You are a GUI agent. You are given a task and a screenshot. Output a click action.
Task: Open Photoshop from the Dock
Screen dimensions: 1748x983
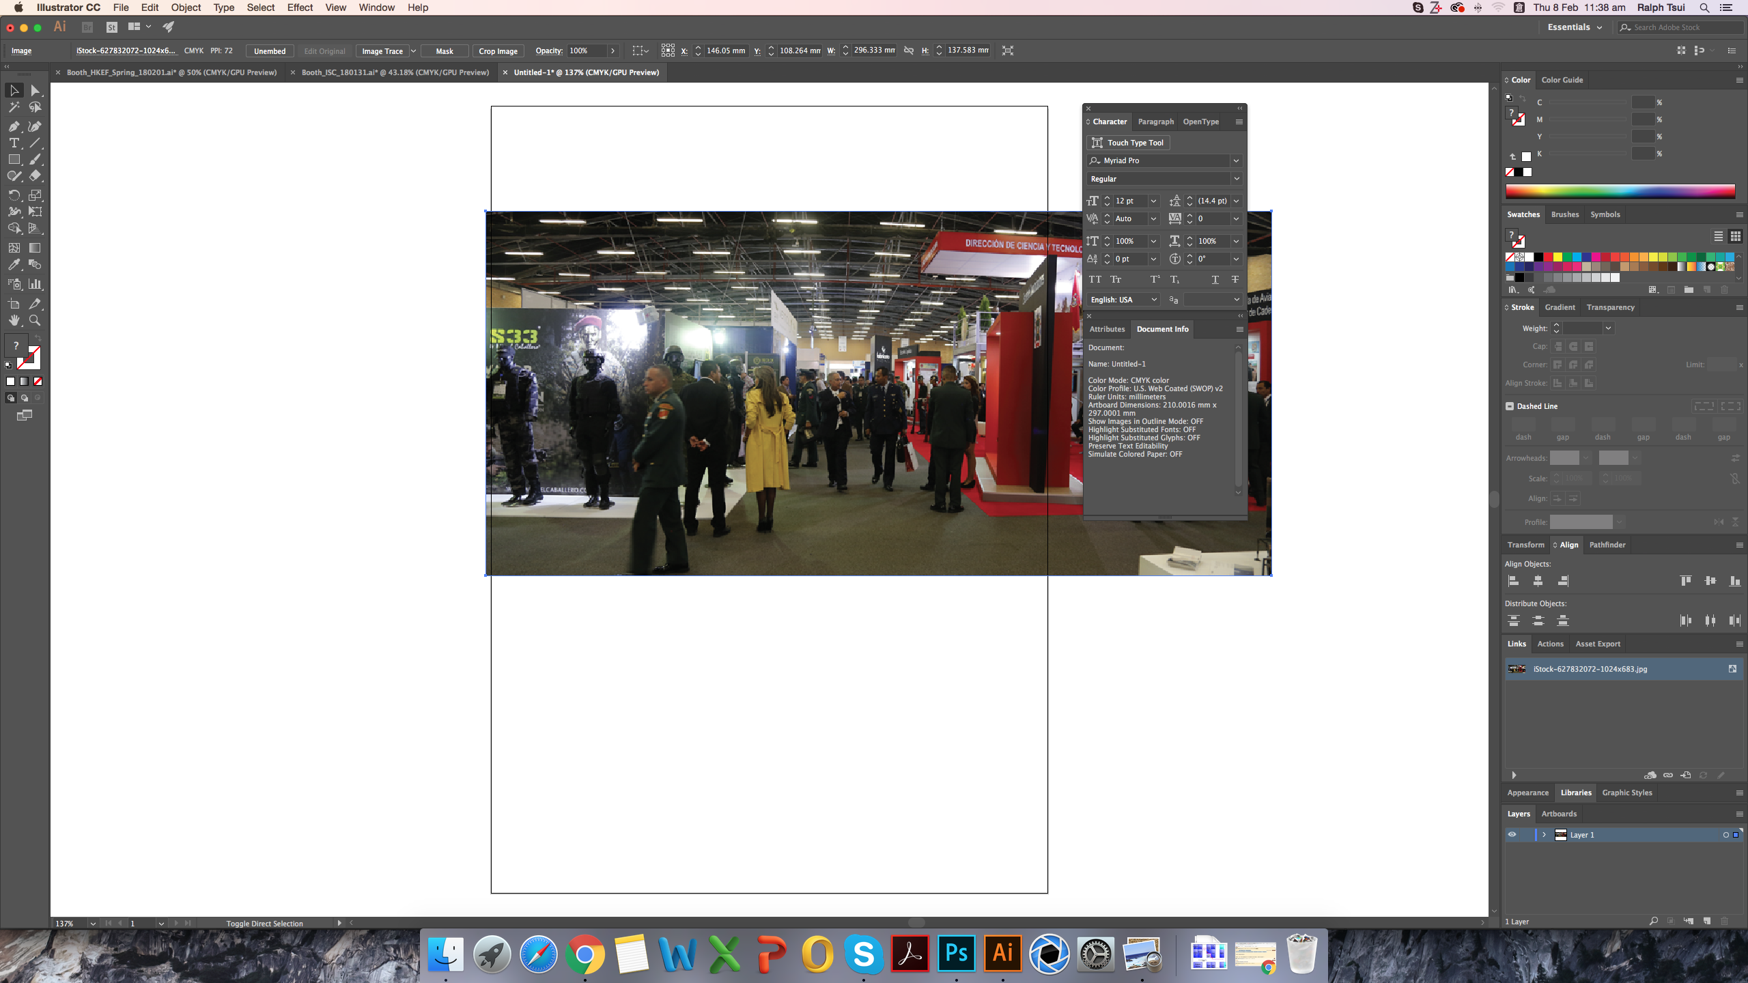tap(956, 954)
